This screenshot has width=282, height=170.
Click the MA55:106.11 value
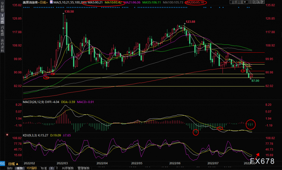152,2
